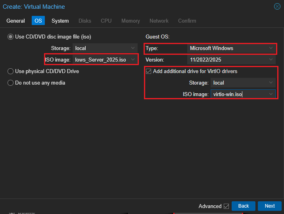Choose 'Do not use any media' option
This screenshot has height=214, width=284.
[10, 83]
